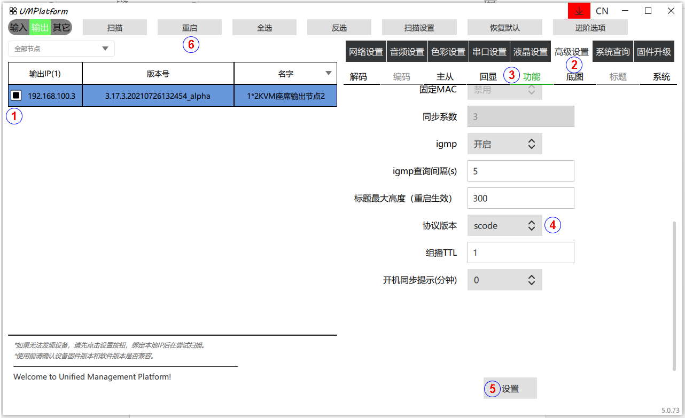Click the 设置 apply button
Image resolution: width=685 pixels, height=418 pixels.
510,389
